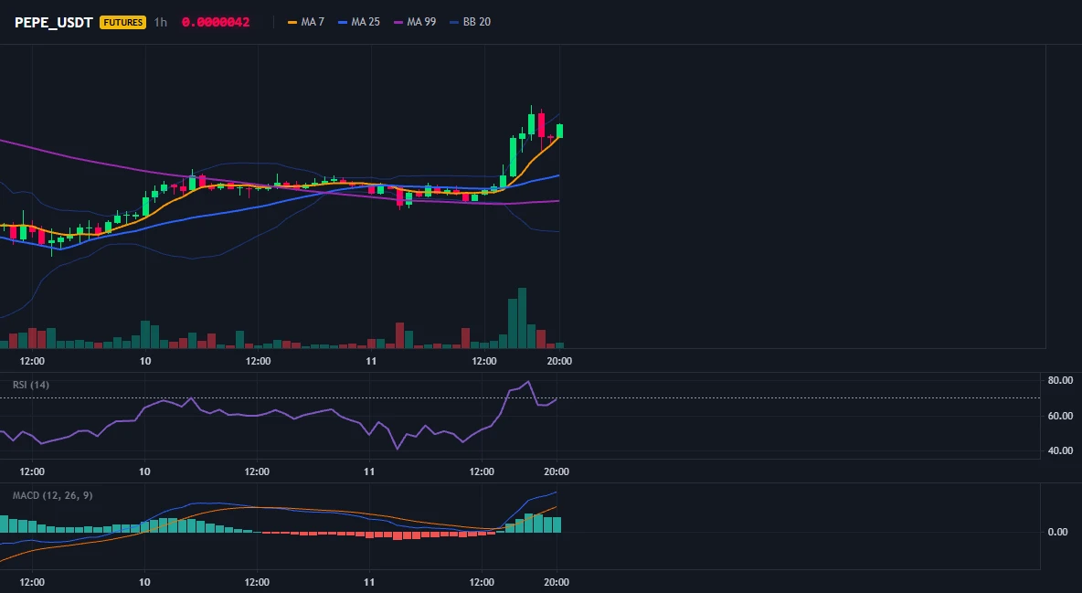Image resolution: width=1082 pixels, height=593 pixels.
Task: Click the 20:00 label on main time axis
Action: click(x=559, y=361)
